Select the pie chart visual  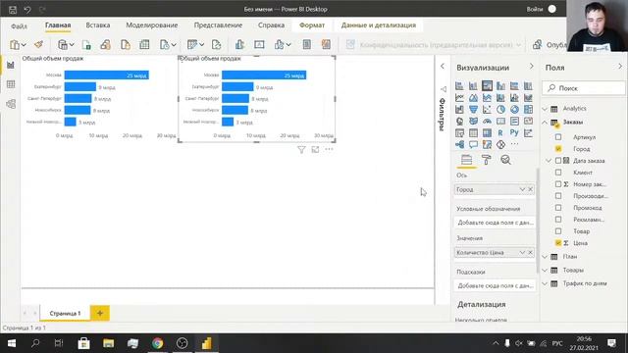tap(501, 109)
